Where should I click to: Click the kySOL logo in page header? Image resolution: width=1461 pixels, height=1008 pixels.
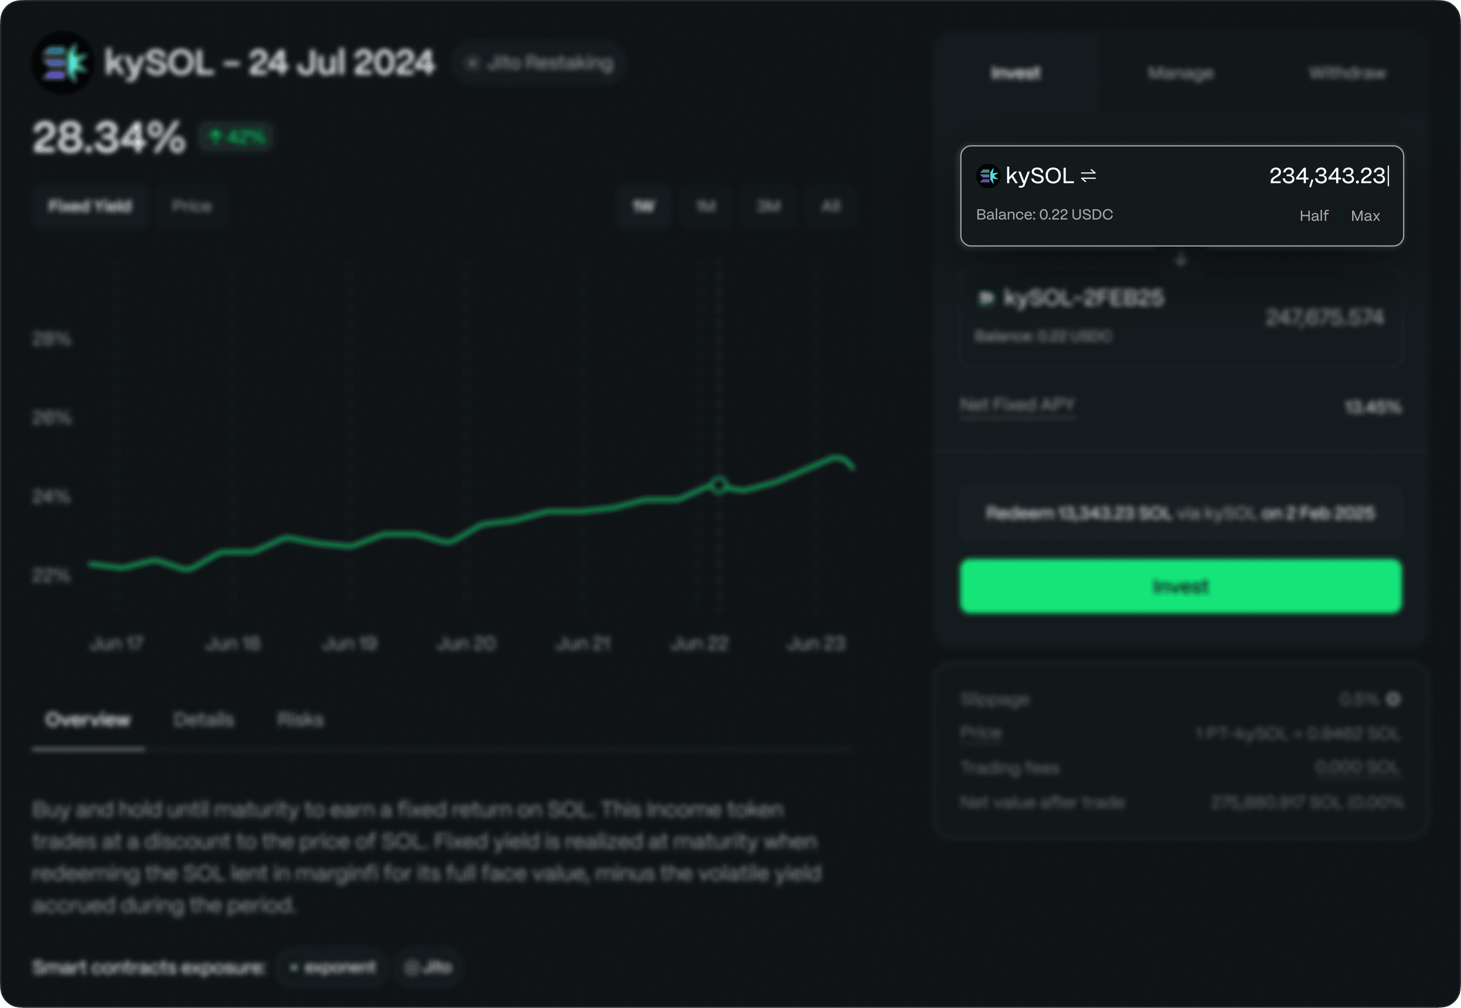[x=62, y=62]
